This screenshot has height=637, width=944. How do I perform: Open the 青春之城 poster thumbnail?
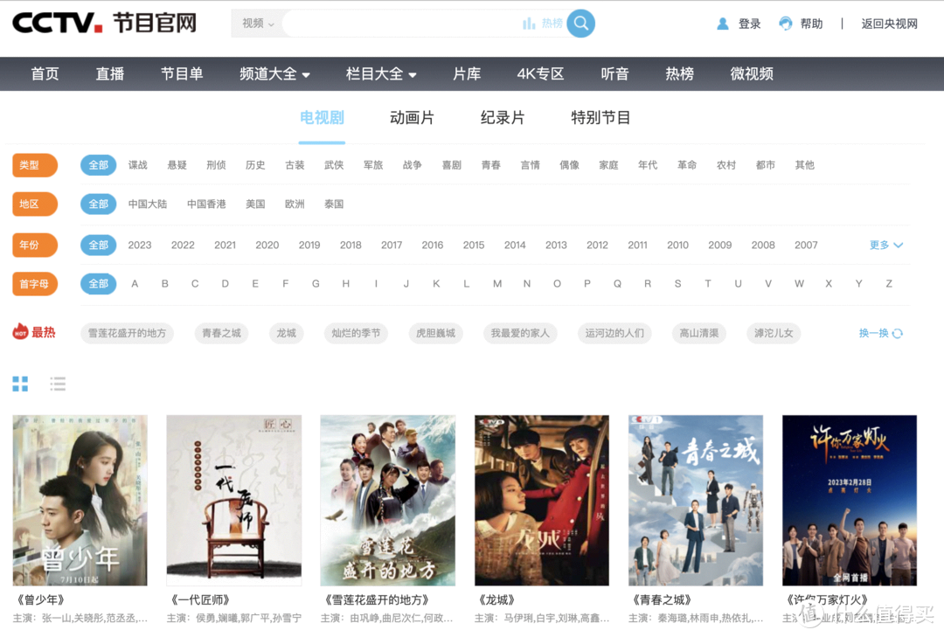(696, 501)
